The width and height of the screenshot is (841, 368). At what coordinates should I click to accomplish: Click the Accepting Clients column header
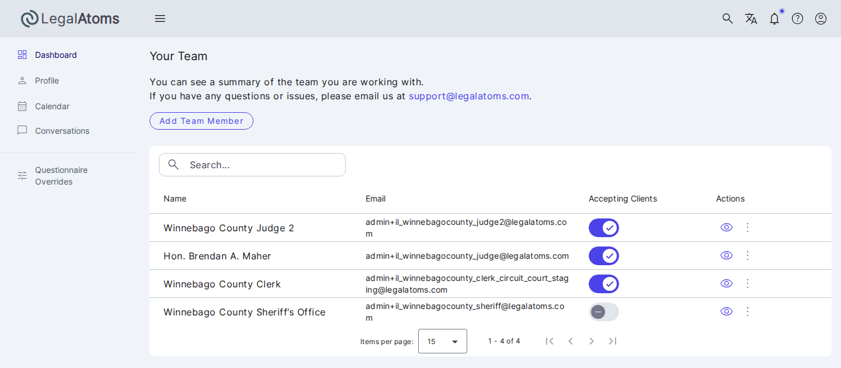tap(623, 199)
